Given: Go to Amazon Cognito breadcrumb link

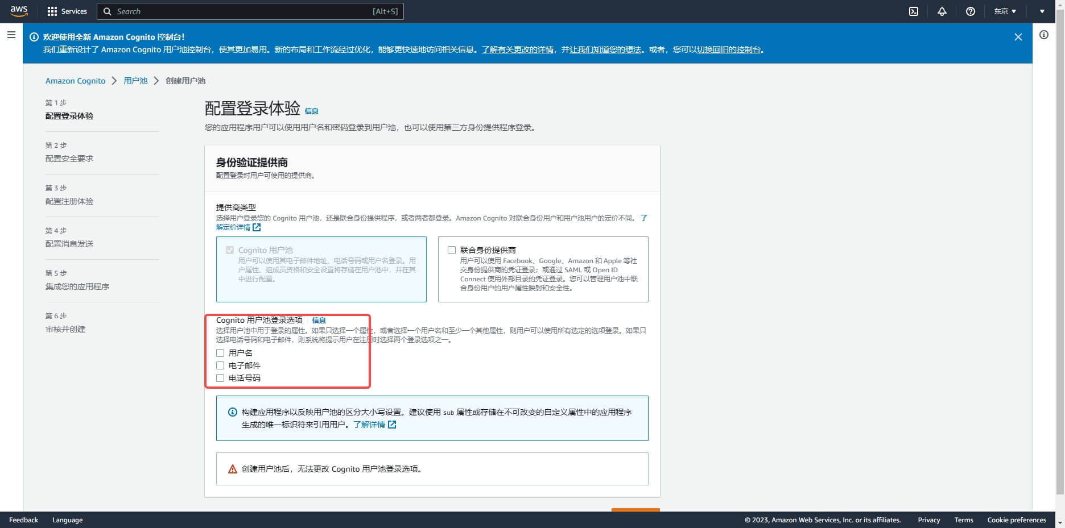Looking at the screenshot, I should 75,81.
